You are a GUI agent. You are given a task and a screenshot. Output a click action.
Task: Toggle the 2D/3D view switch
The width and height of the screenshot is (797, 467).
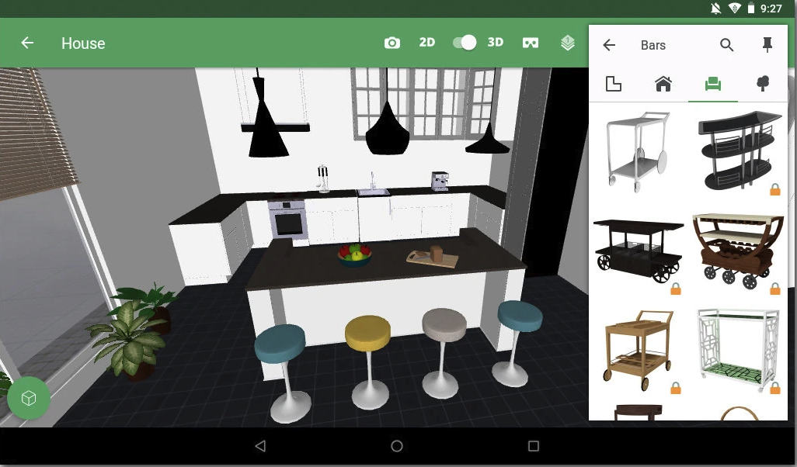tap(465, 43)
